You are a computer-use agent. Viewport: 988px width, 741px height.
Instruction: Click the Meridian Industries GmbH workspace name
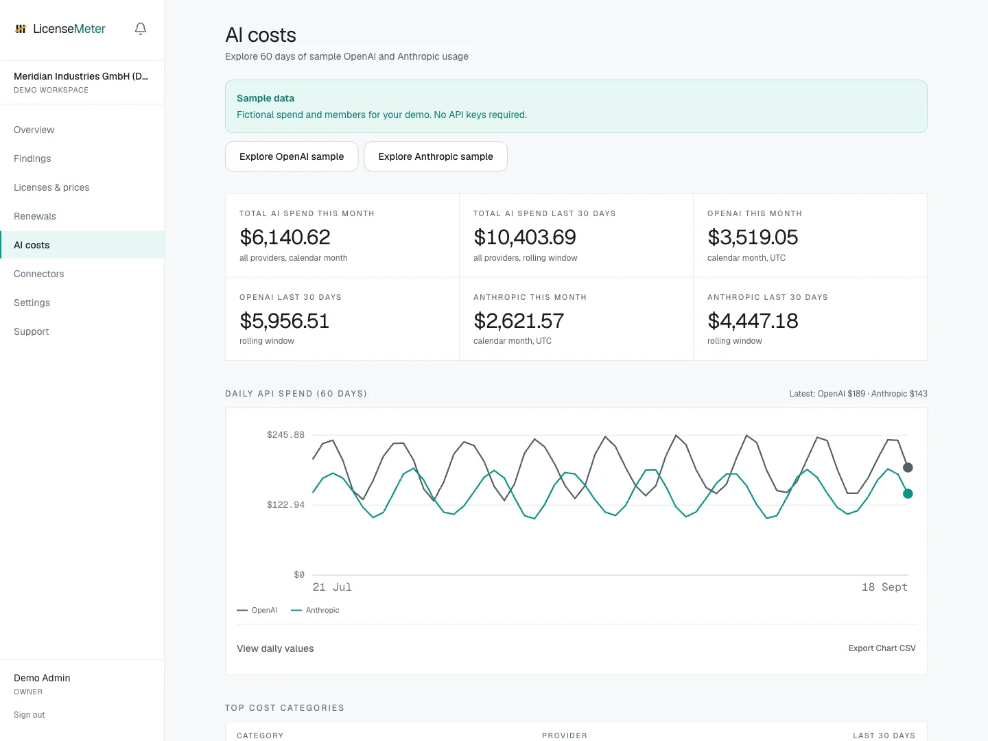click(81, 76)
